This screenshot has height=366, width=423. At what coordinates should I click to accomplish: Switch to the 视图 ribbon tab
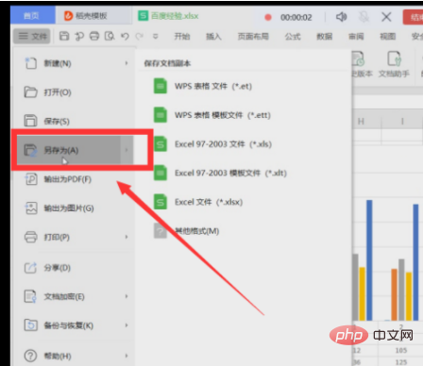388,37
